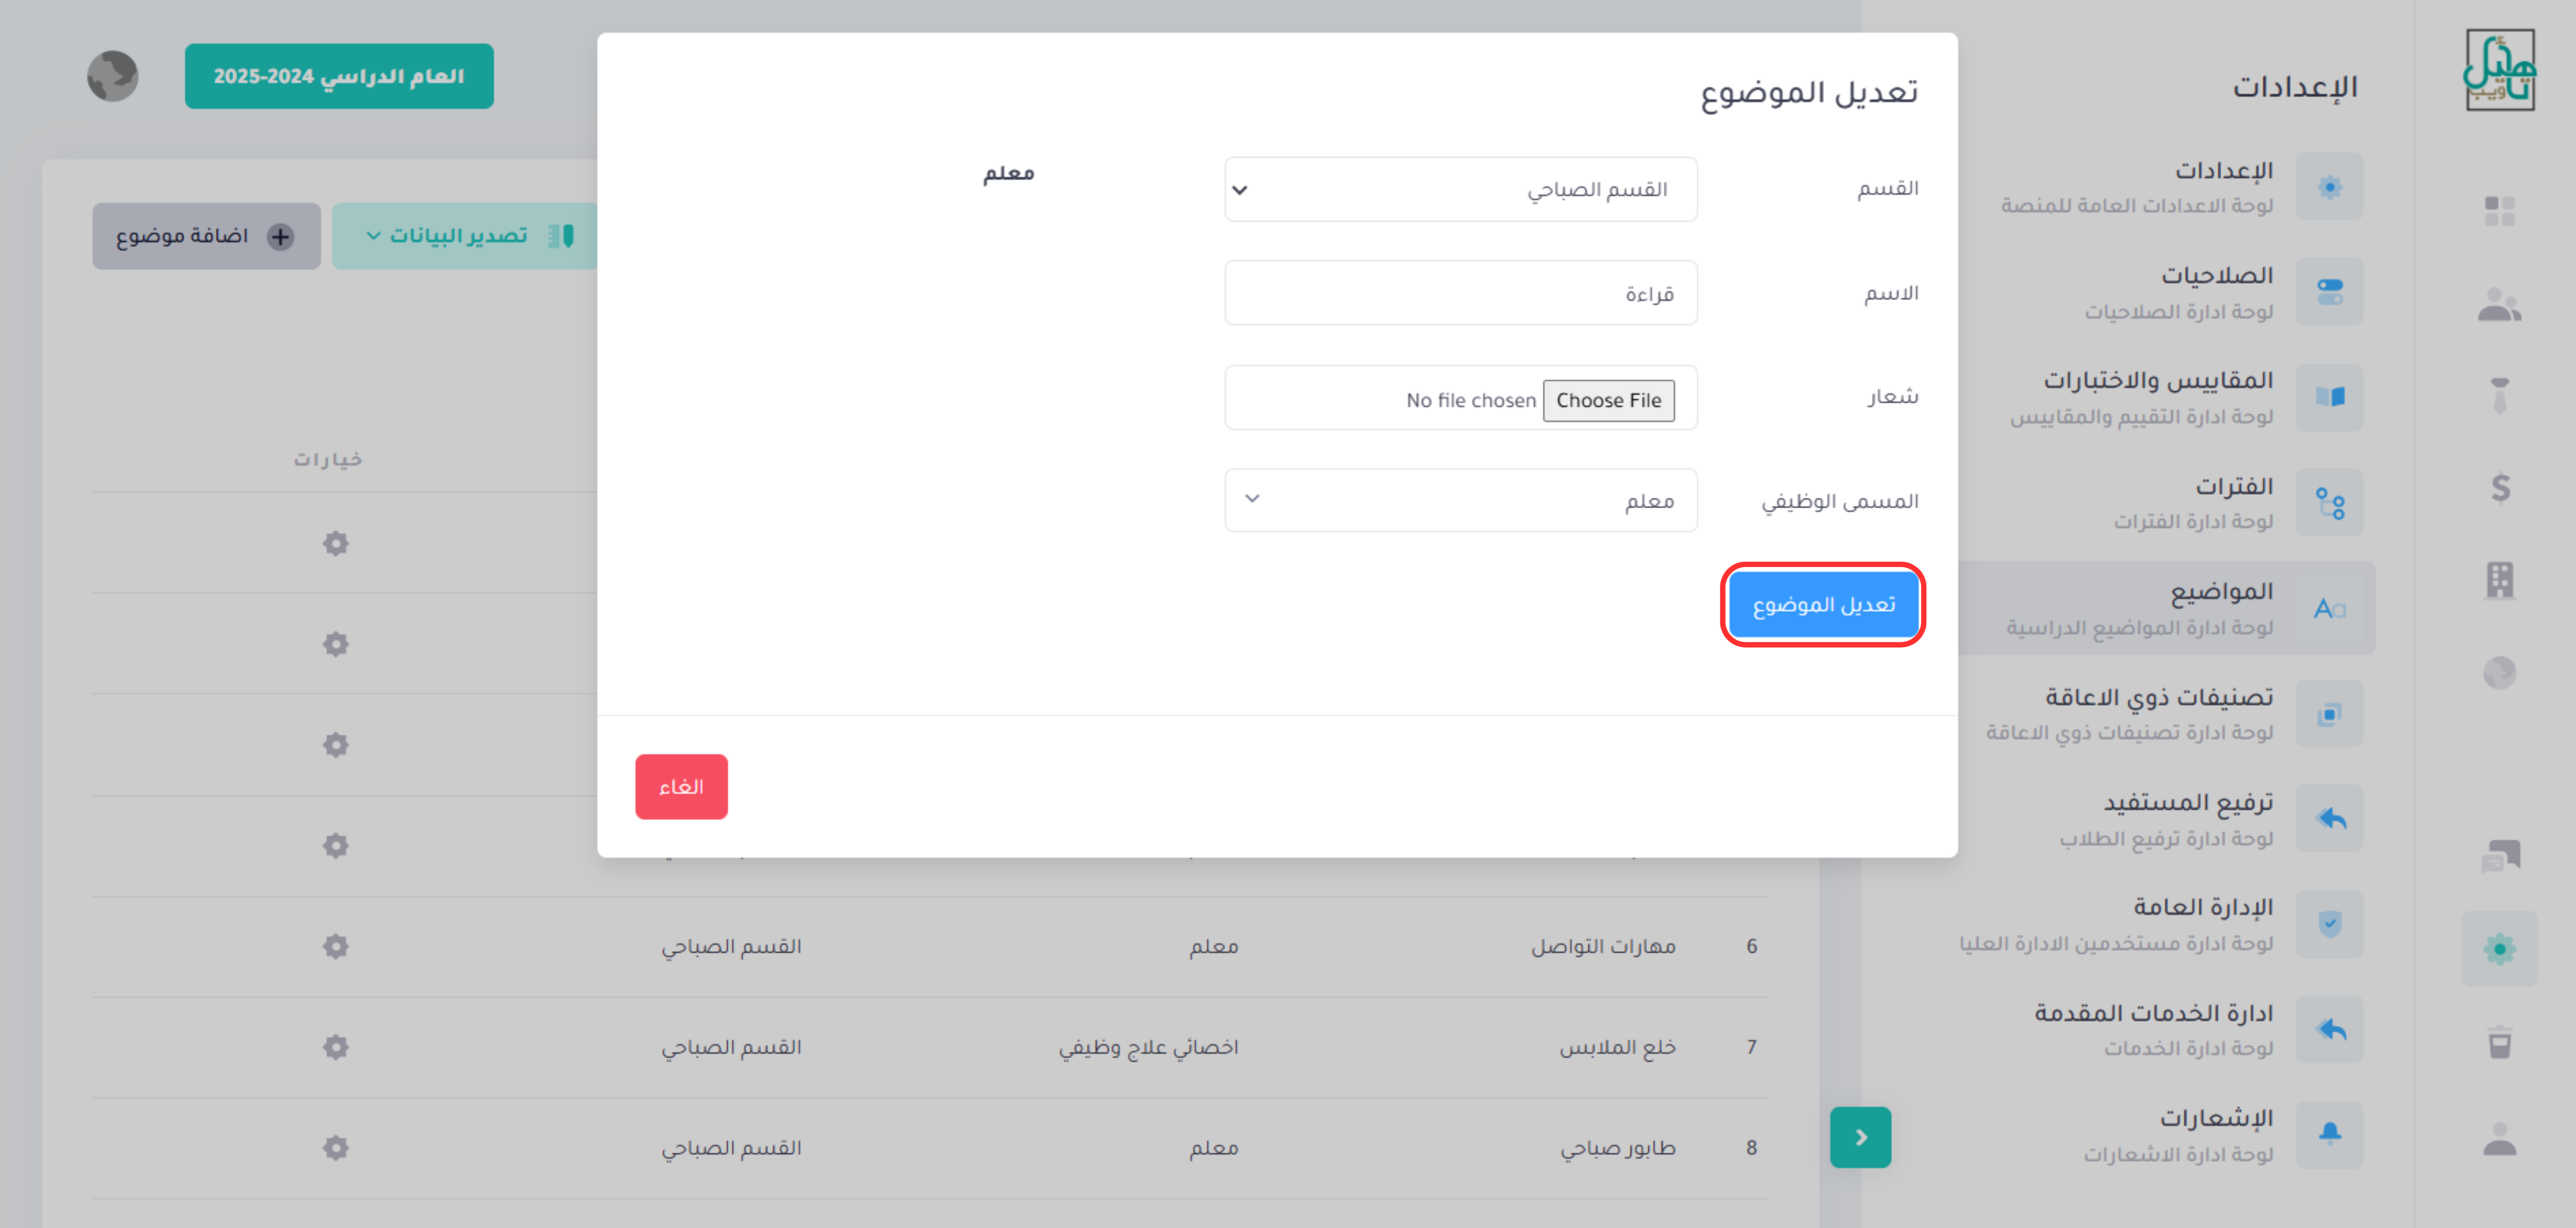
Task: Click the trash bin sidebar icon
Action: [2499, 1042]
